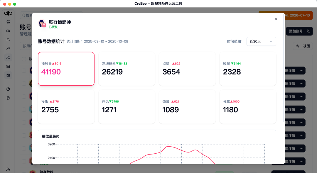317x173 pixels.
Task: Open user settings icon at sidebar bottom
Action: 8,169
